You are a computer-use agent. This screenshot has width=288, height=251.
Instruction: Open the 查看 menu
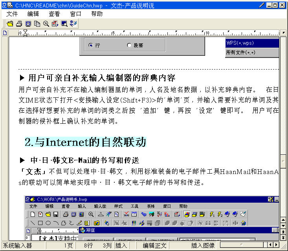pyautogui.click(x=54, y=14)
